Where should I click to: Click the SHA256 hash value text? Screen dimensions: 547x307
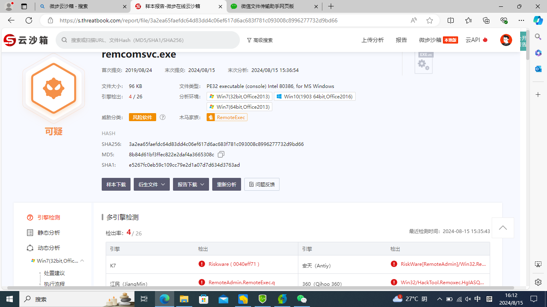tap(216, 144)
